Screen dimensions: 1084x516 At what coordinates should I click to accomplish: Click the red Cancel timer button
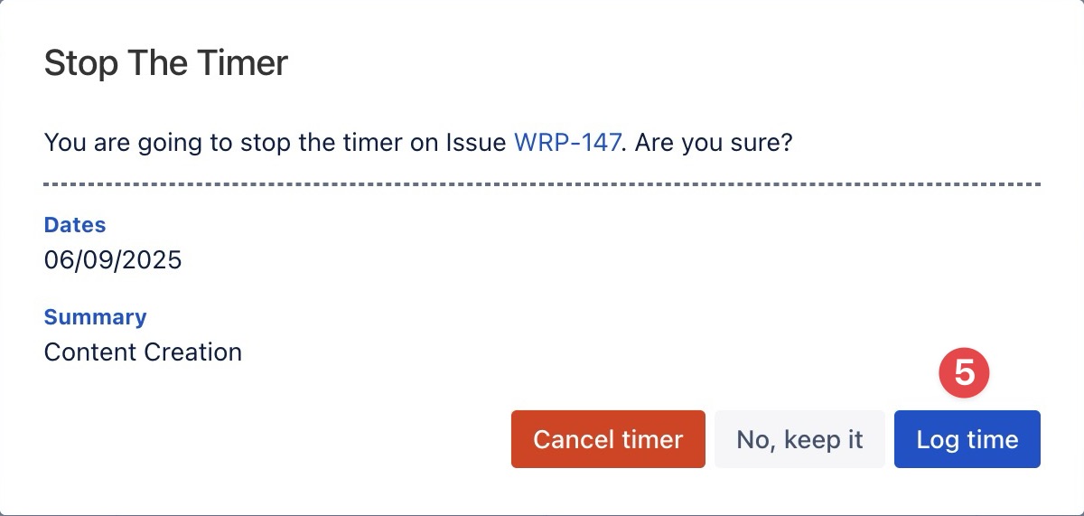click(608, 440)
